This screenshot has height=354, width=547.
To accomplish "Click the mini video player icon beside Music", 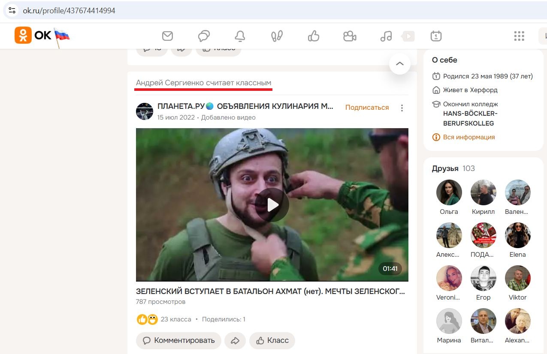I will 408,36.
